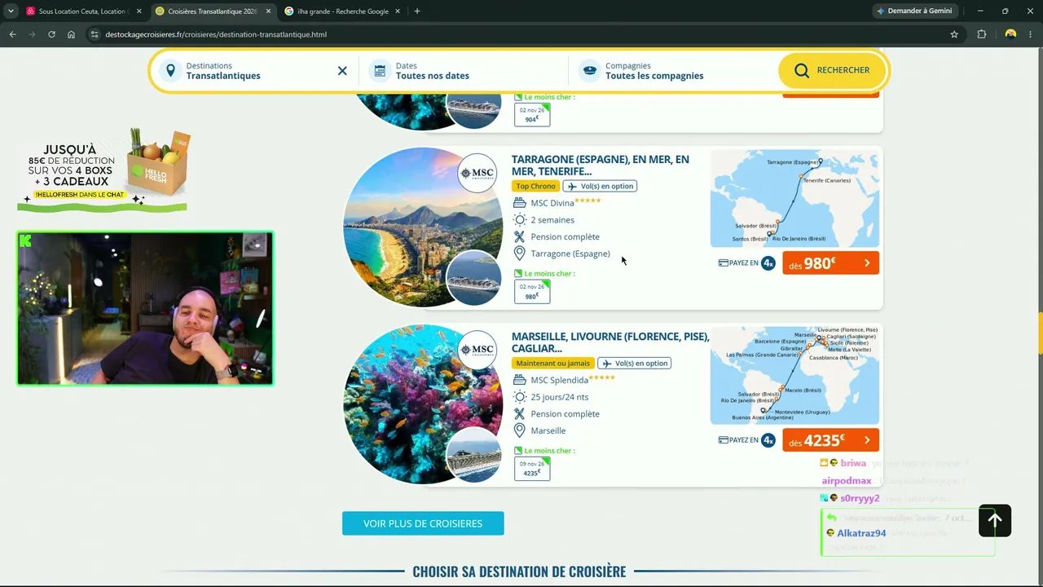The image size is (1043, 587).
Task: Focus the address bar with destockagecroisieres.fr URL
Action: (x=521, y=34)
